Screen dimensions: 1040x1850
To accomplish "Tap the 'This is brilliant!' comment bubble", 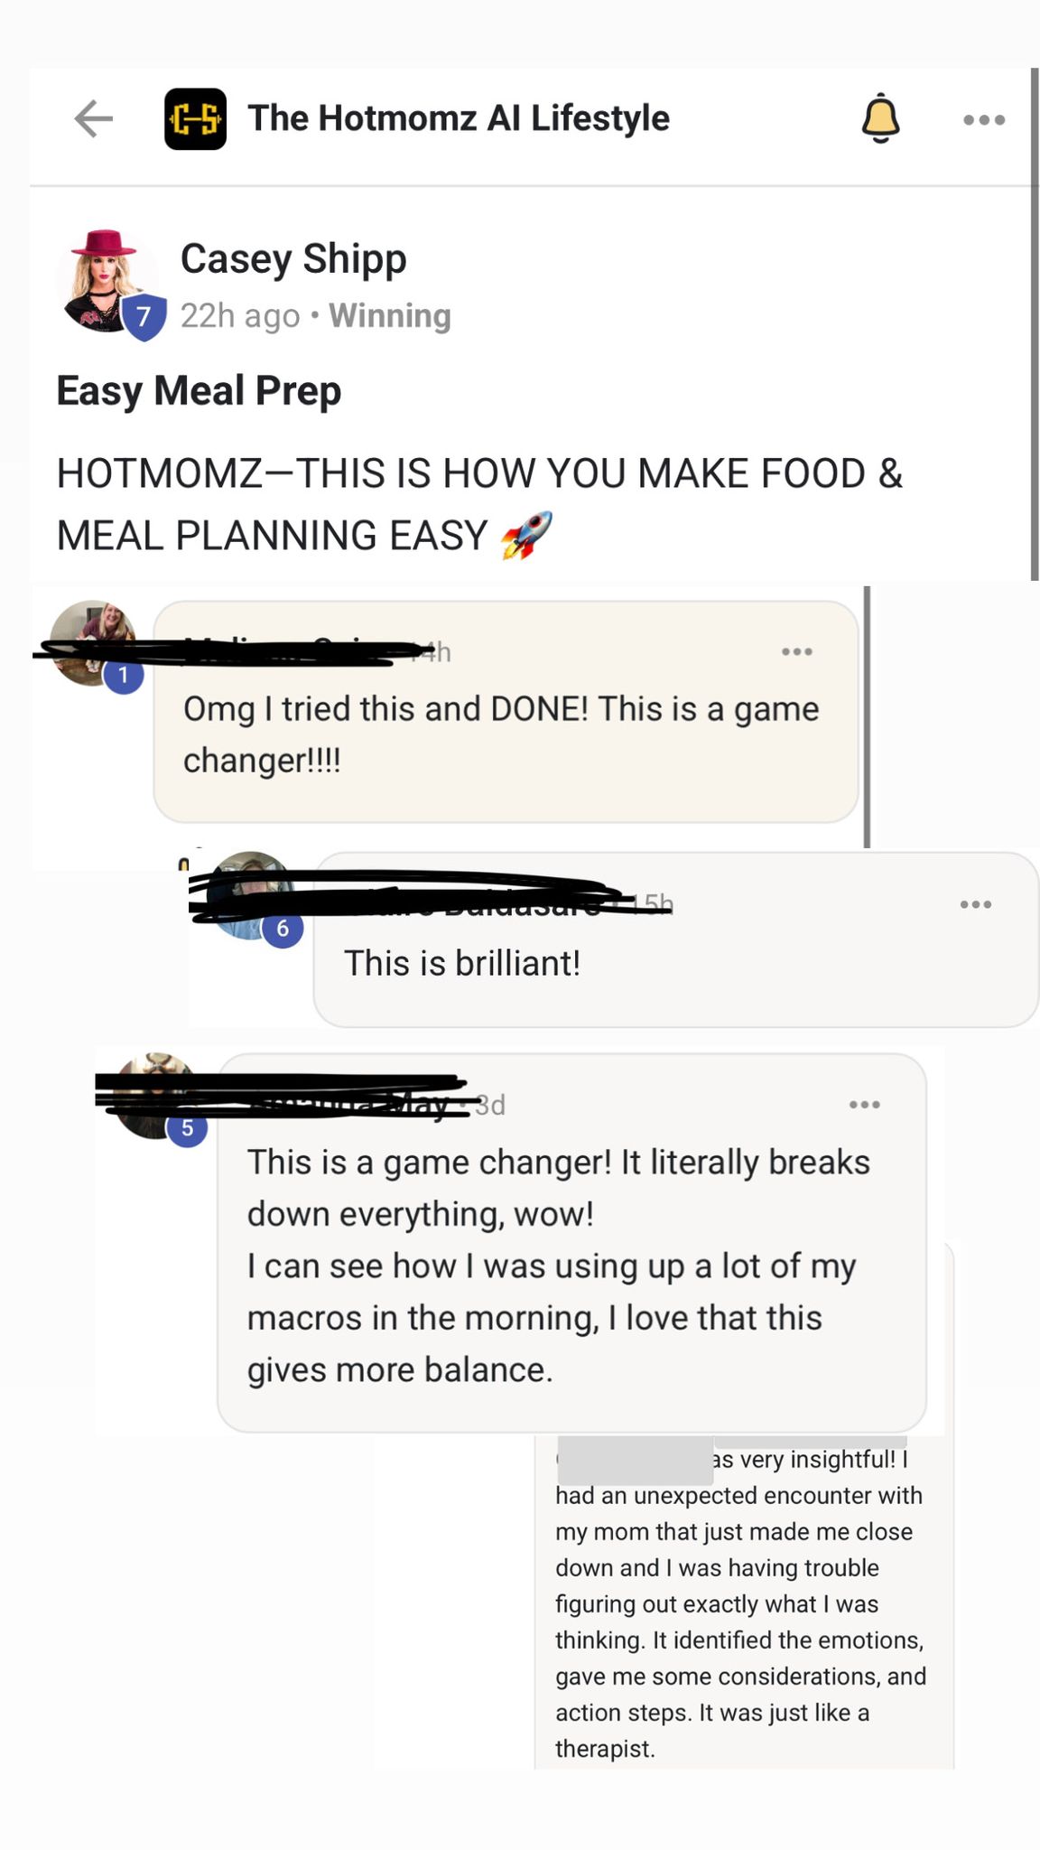I will pos(676,939).
